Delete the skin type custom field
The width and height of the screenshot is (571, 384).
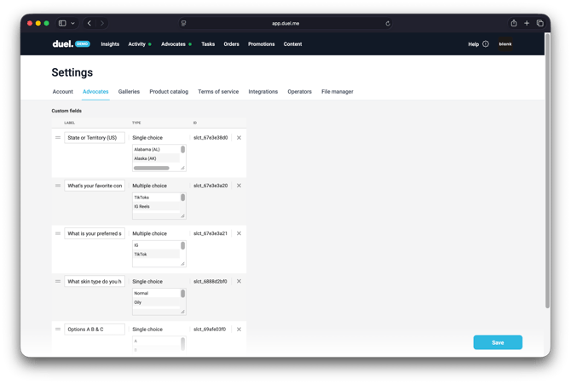239,281
